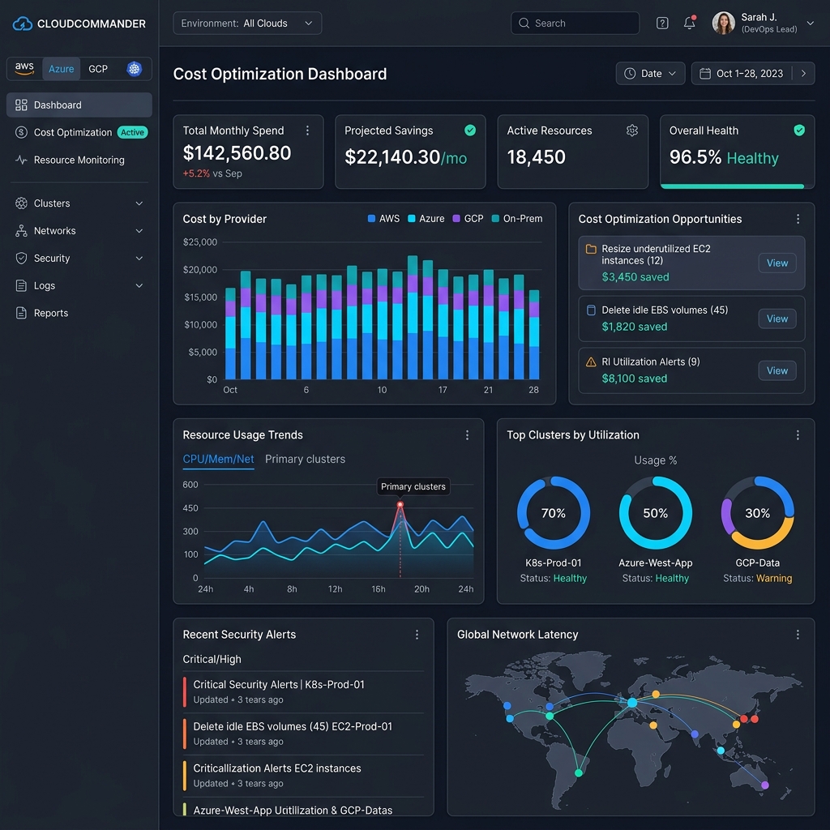Switch to Primary clusters tab
The width and height of the screenshot is (830, 830).
coord(305,460)
